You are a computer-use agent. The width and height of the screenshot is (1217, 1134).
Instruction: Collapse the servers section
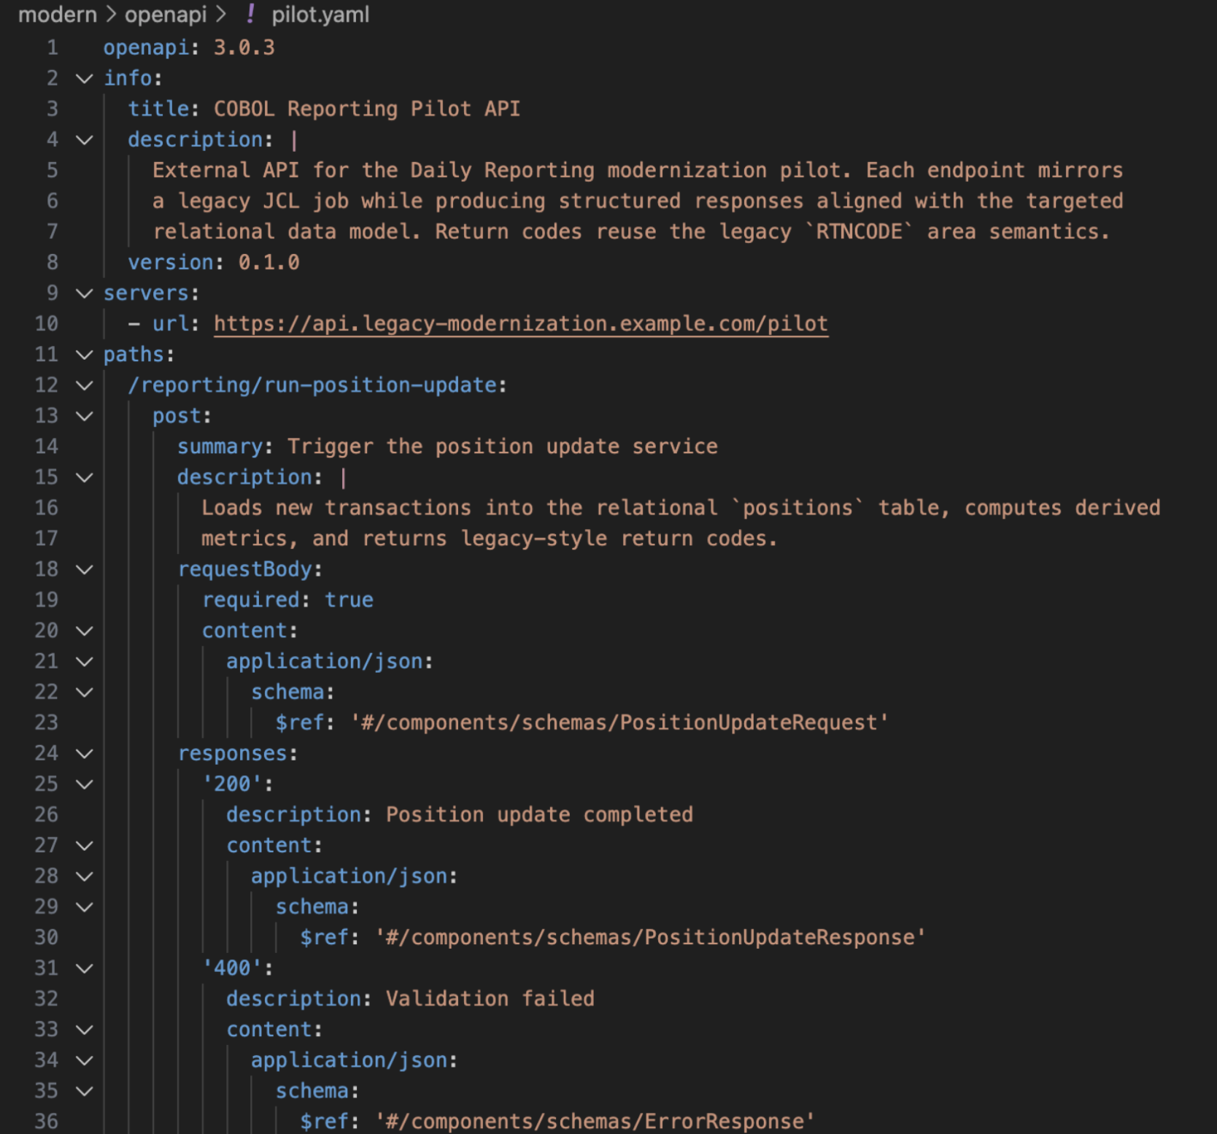83,293
